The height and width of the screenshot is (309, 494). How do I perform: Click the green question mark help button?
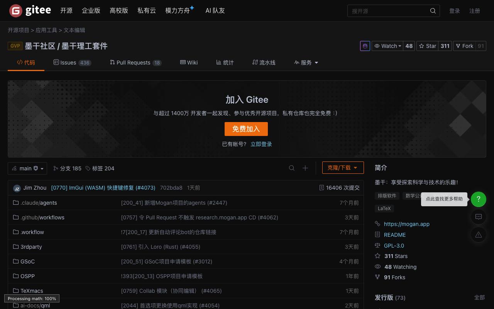coord(479,199)
